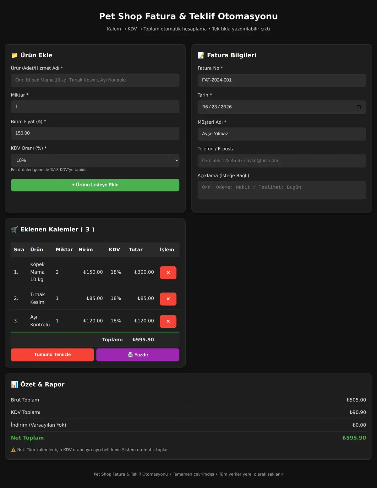This screenshot has width=377, height=488.
Task: Click the Telefon / E-posta field
Action: [282, 161]
